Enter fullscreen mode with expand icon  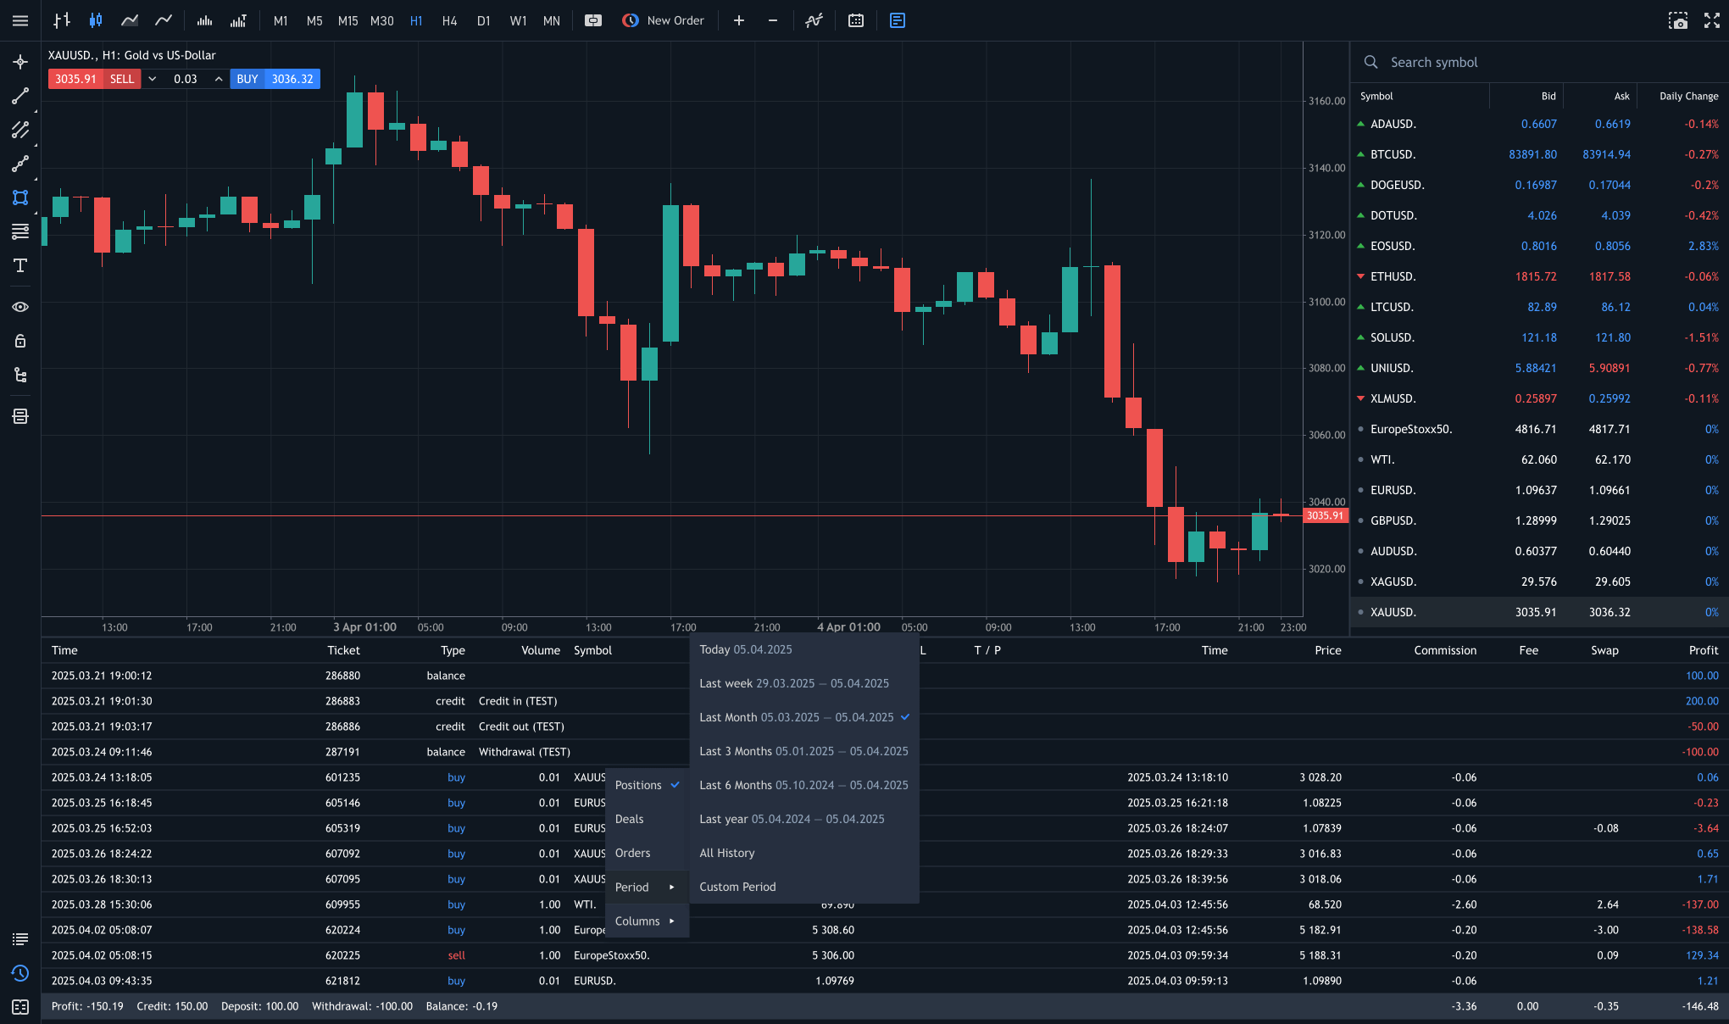point(1712,20)
